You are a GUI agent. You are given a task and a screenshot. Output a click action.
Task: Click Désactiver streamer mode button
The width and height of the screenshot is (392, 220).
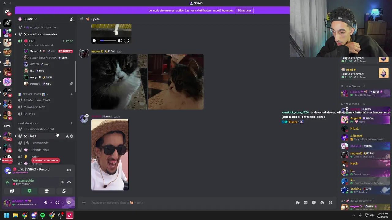[x=244, y=10]
